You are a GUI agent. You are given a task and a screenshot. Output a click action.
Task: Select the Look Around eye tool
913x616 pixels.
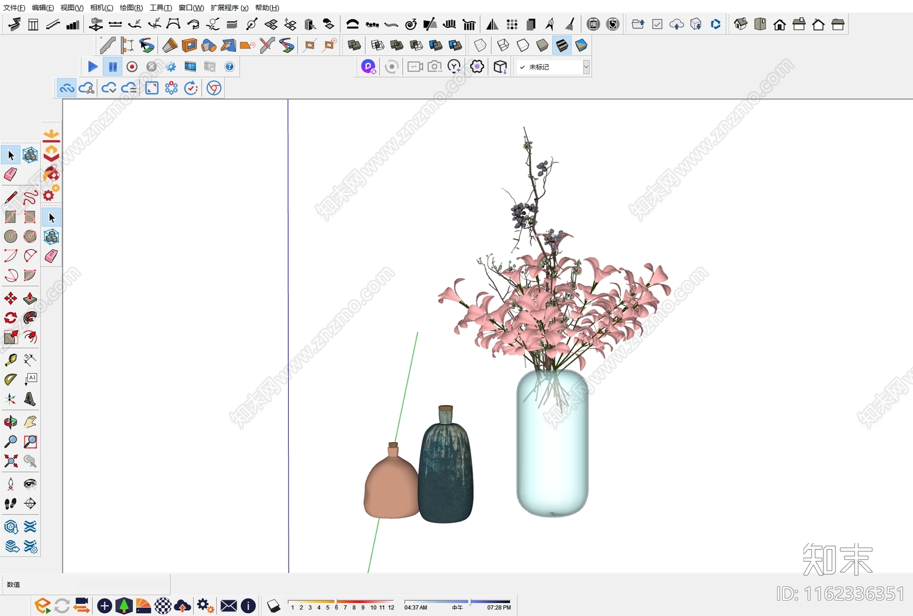pyautogui.click(x=30, y=484)
